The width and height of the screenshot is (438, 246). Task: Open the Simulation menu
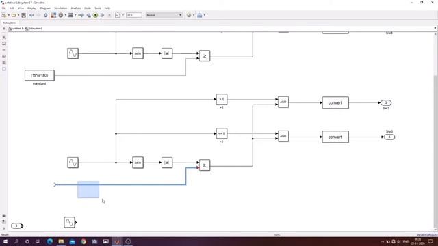61,8
